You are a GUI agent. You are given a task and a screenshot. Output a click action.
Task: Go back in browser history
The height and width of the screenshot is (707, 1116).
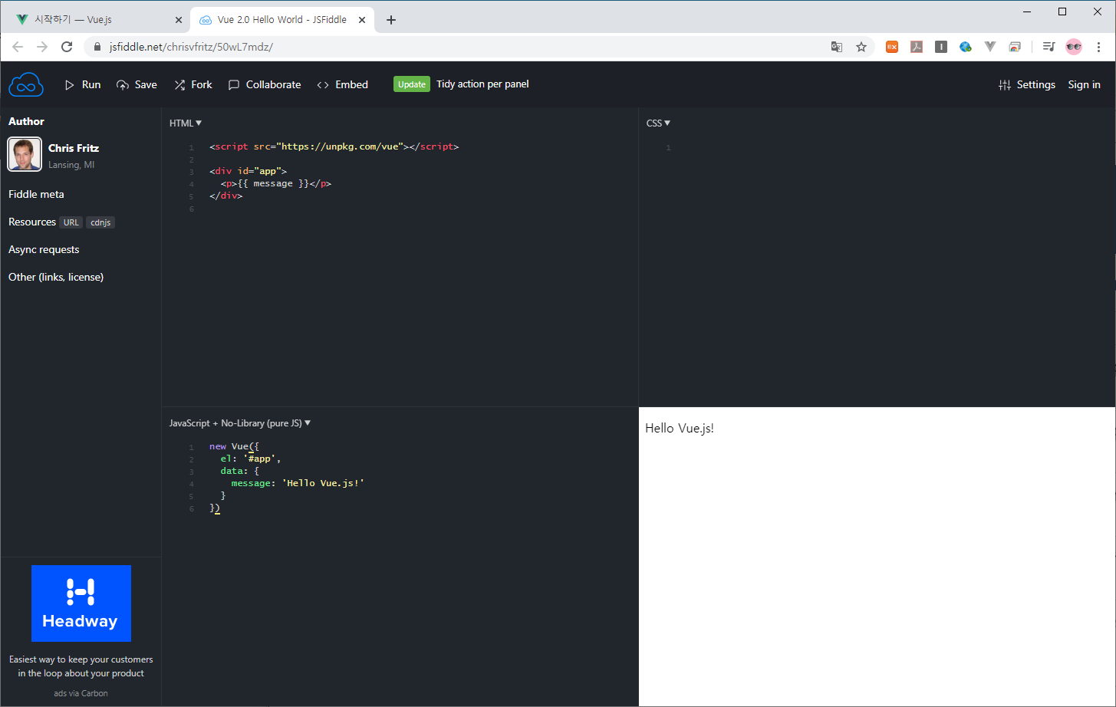point(18,47)
